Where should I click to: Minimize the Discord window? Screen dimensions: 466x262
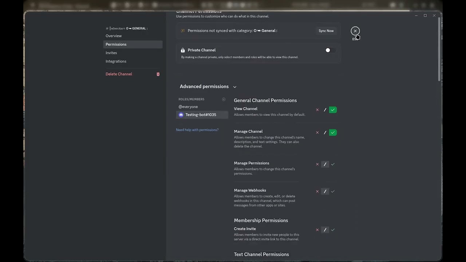(416, 16)
